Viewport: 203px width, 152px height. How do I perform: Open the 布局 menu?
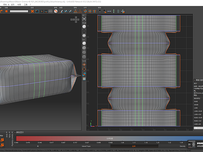pos(19,5)
